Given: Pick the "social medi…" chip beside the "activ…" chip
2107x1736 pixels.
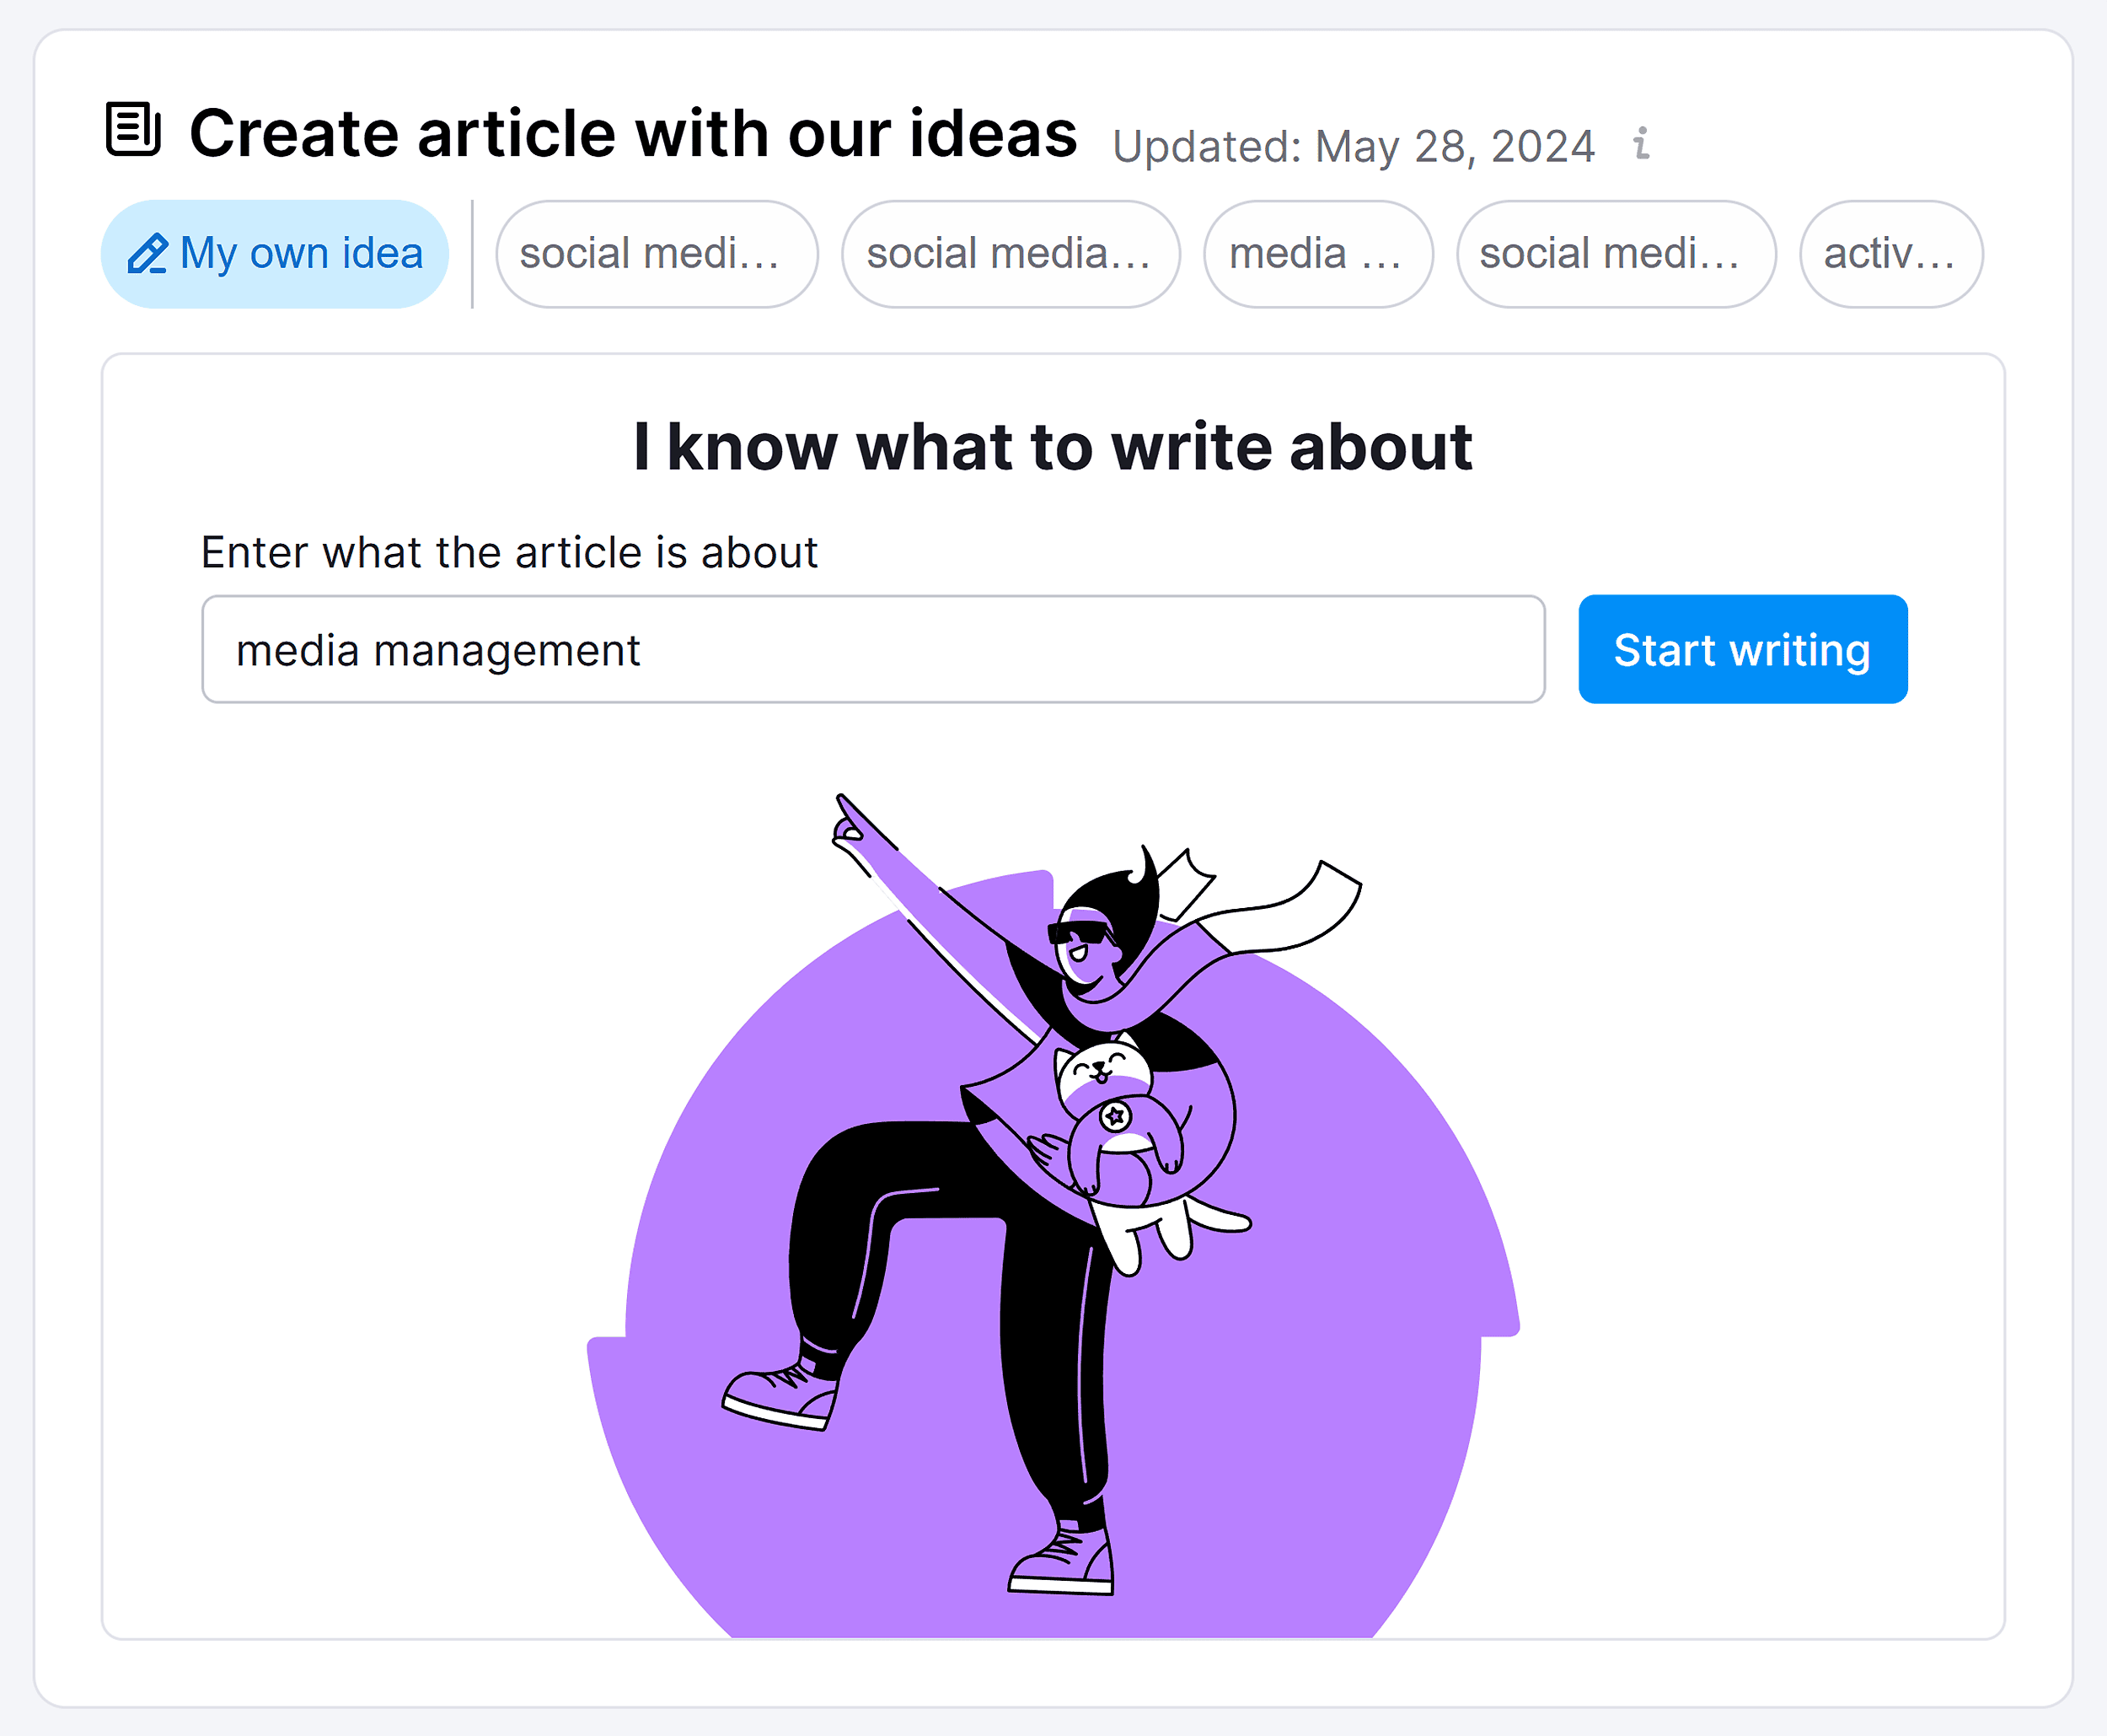Looking at the screenshot, I should coord(1614,254).
